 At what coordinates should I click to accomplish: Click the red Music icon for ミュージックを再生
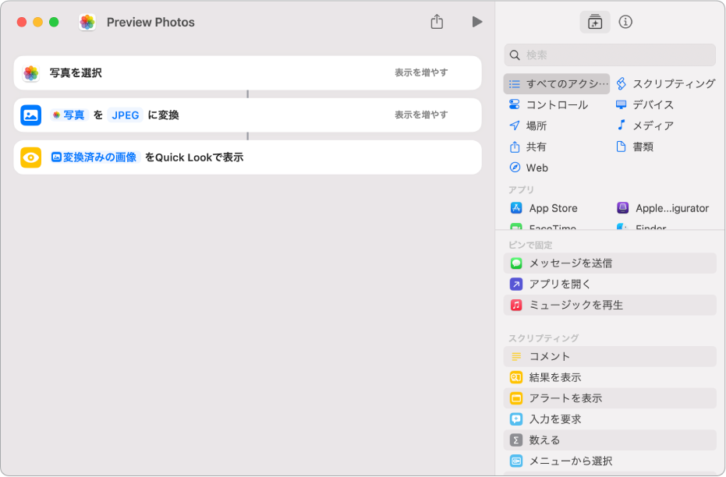516,305
